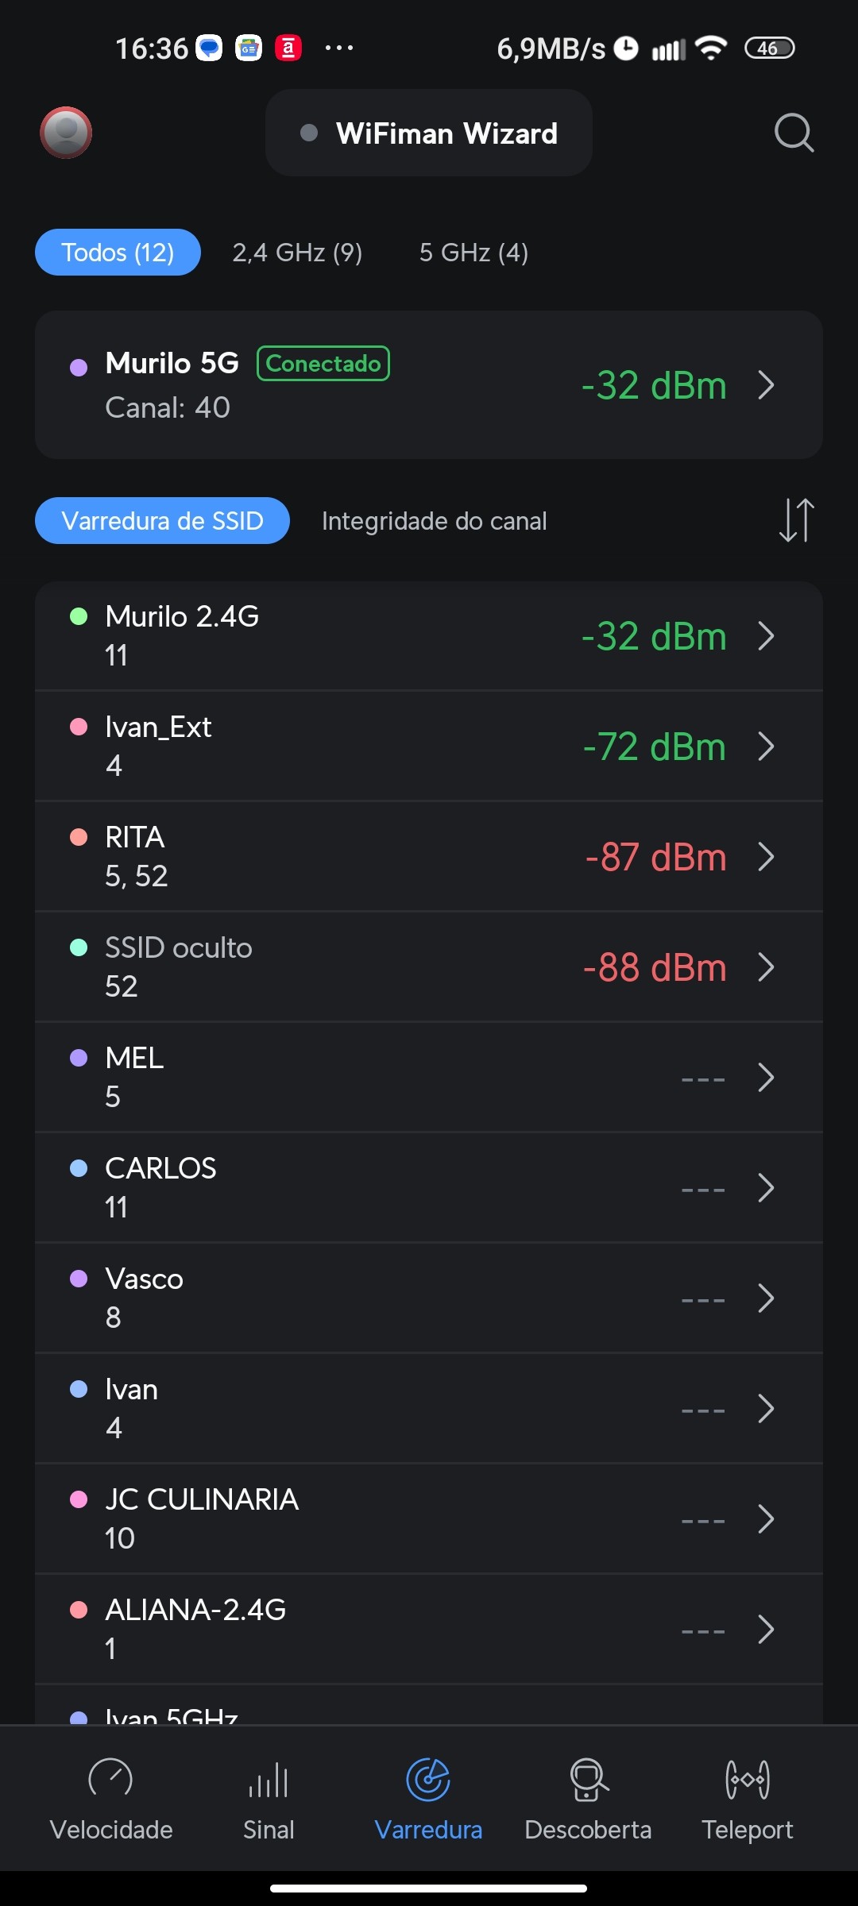Select the Todos (12) filter

pyautogui.click(x=118, y=253)
